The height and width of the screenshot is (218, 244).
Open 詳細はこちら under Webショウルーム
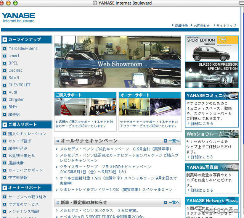(x=202, y=157)
